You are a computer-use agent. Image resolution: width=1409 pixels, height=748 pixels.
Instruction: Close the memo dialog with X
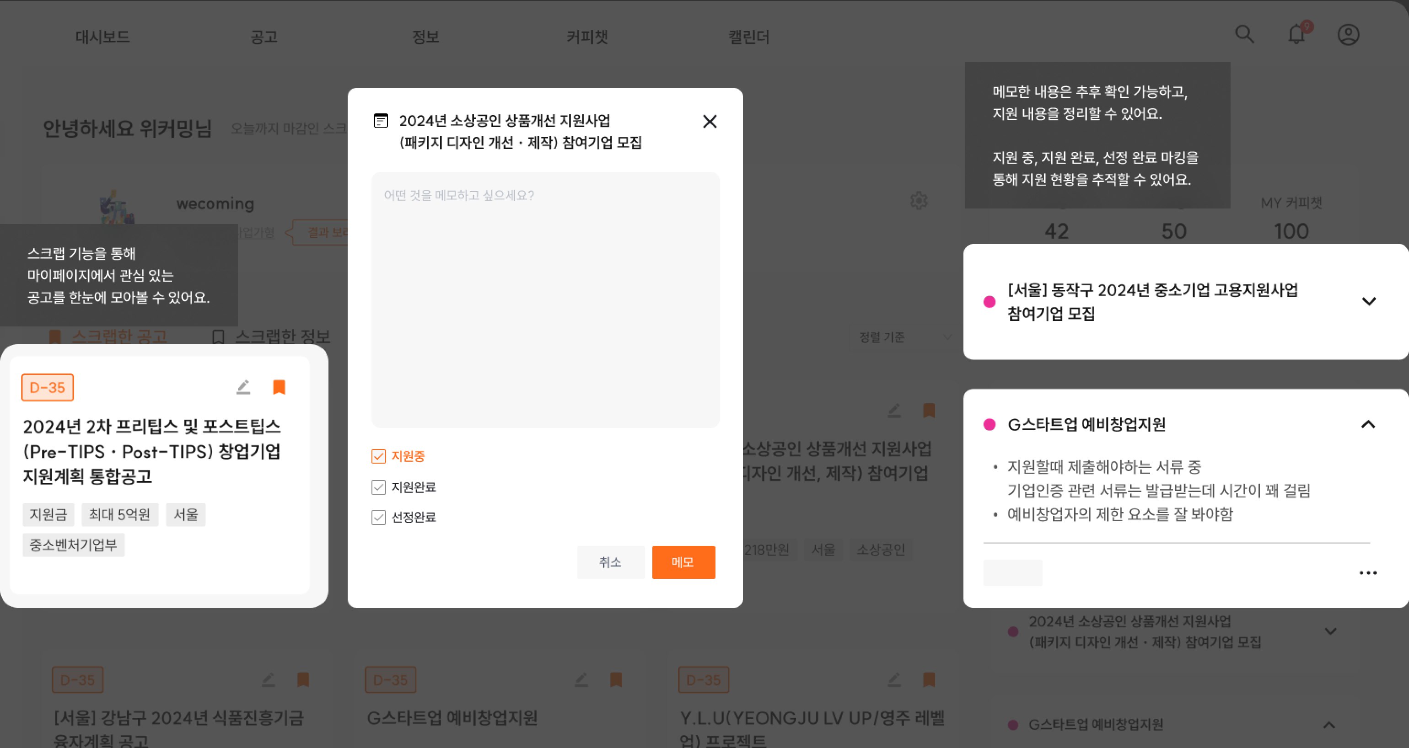coord(710,121)
